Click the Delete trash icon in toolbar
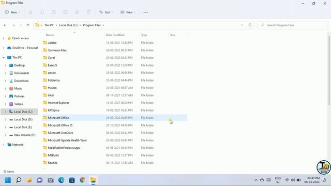Image resolution: width=331 pixels, height=186 pixels. click(88, 12)
